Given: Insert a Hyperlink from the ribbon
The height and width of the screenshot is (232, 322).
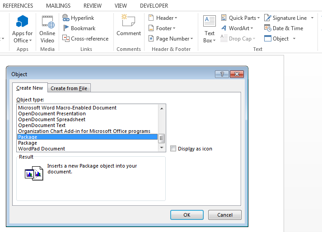Looking at the screenshot, I should pyautogui.click(x=78, y=18).
